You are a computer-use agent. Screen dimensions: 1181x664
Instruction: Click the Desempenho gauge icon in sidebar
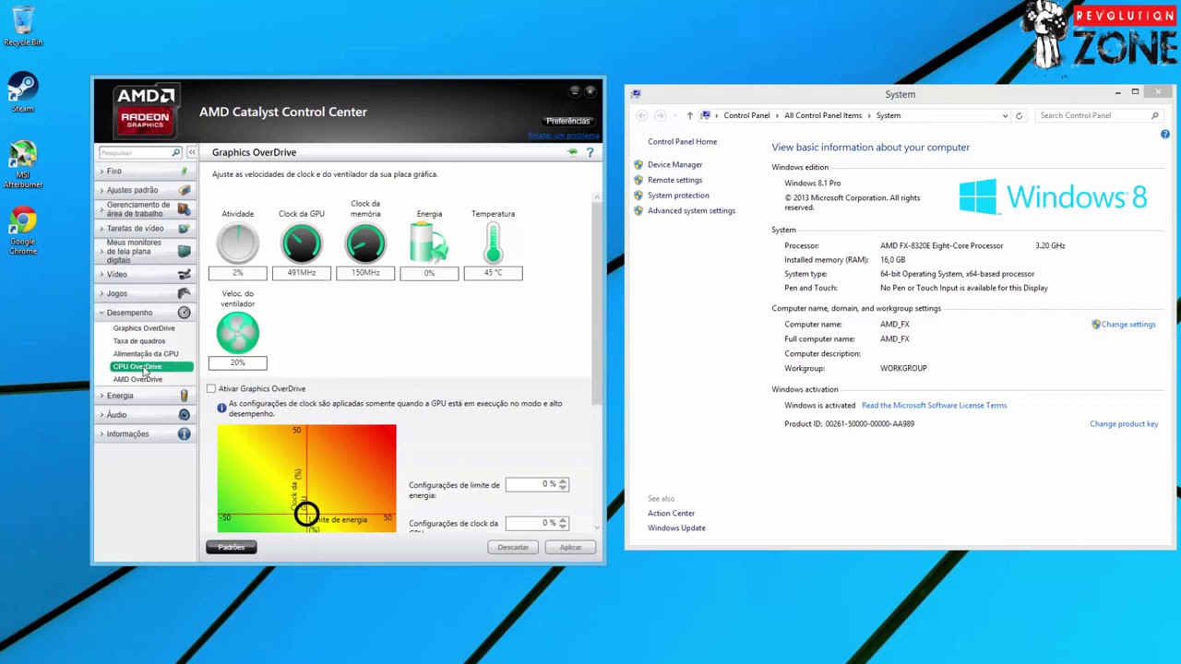184,313
